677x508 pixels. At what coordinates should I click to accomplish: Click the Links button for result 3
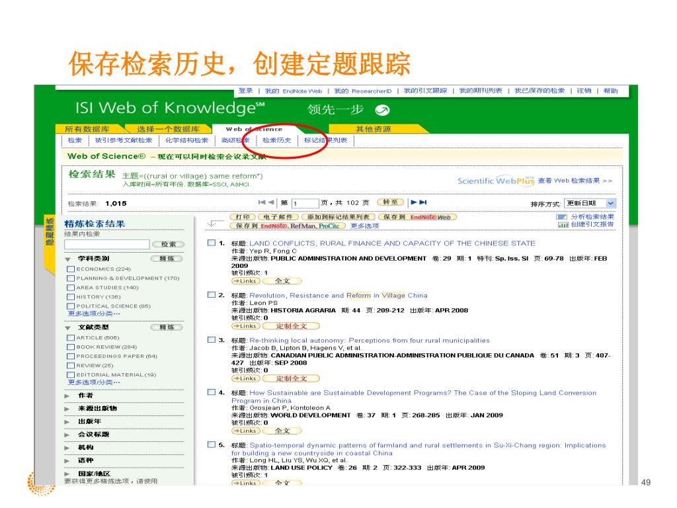tap(246, 378)
